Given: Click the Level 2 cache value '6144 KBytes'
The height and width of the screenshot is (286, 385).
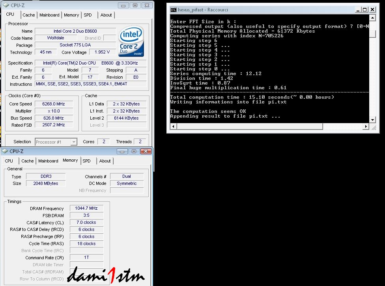Looking at the screenshot, I should [127, 118].
